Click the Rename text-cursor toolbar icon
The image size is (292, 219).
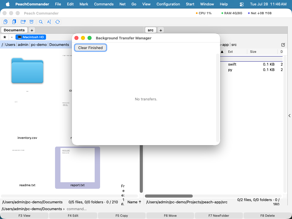[x=49, y=22]
